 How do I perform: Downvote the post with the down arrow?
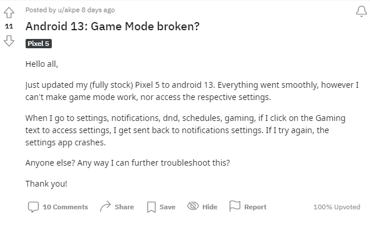coord(9,41)
